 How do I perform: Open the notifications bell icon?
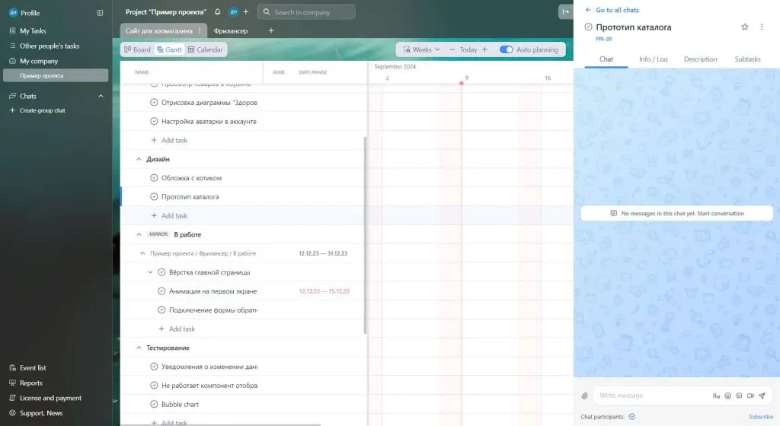tap(217, 12)
